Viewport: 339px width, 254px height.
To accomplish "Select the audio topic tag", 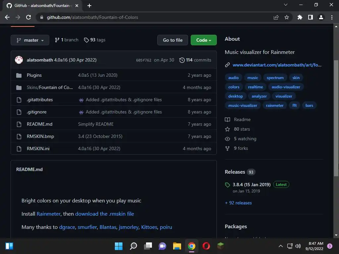I will (x=233, y=78).
